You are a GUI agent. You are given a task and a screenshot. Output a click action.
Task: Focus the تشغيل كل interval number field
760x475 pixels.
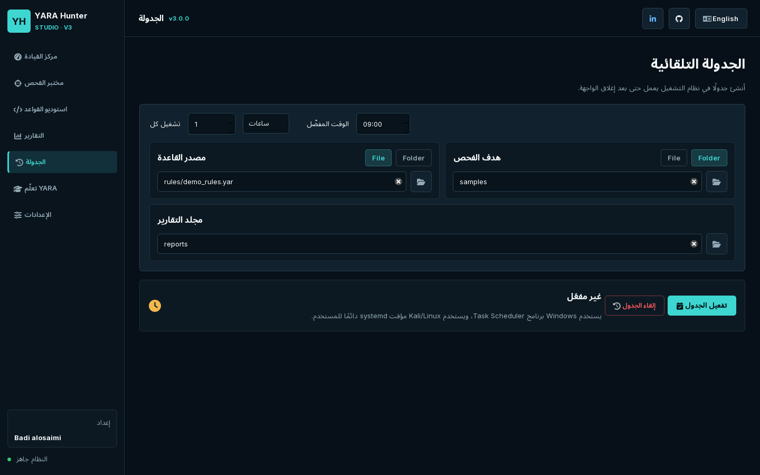click(212, 124)
